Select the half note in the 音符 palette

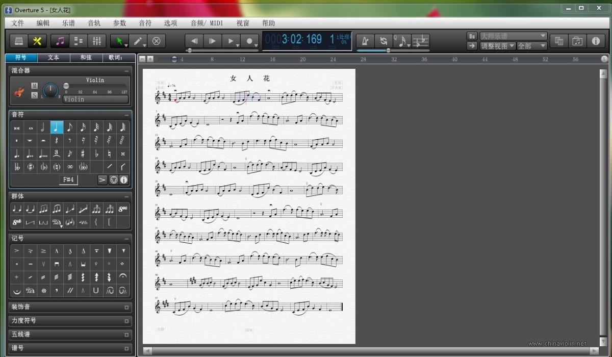43,127
